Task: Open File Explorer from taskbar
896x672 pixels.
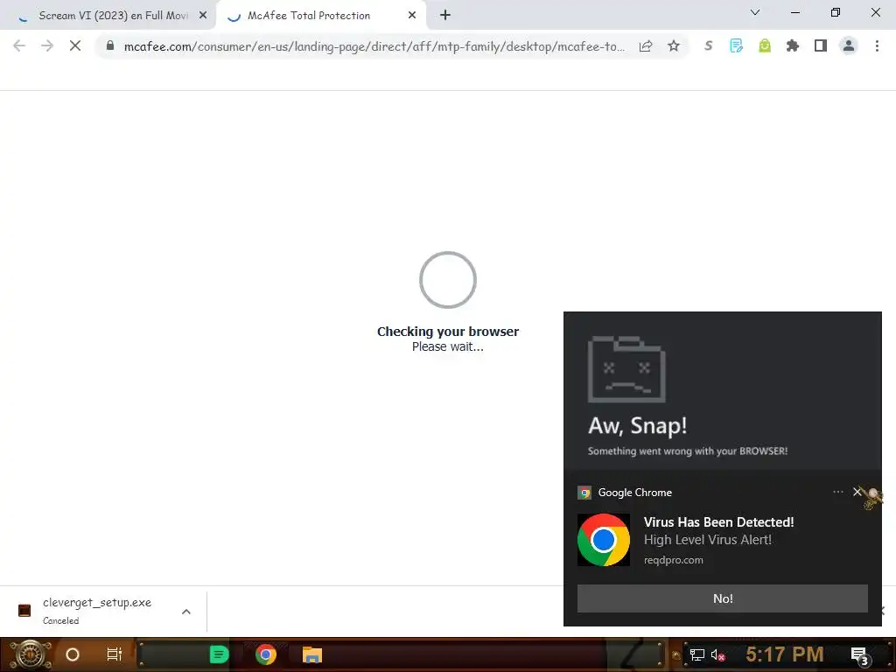Action: click(312, 654)
